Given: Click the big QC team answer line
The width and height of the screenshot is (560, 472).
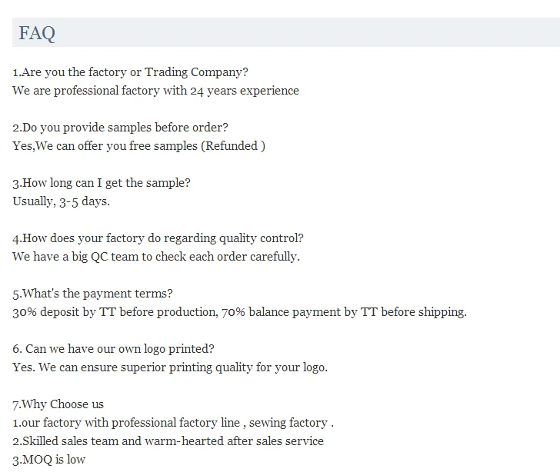Looking at the screenshot, I should coord(156,256).
